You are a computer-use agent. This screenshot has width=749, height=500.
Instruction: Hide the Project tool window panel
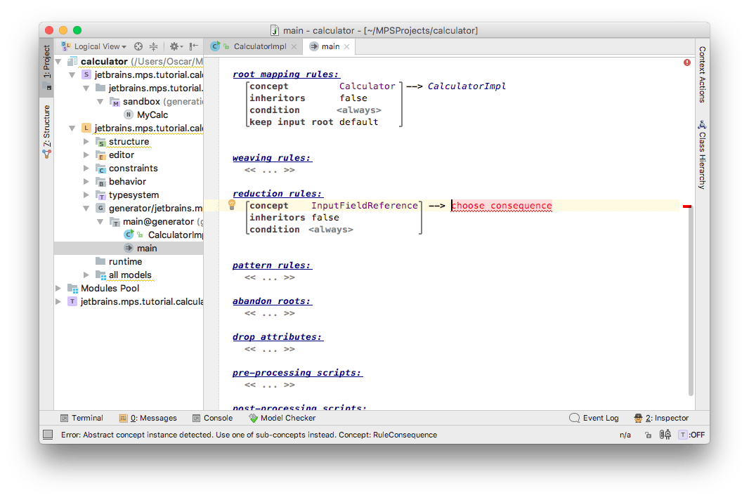(193, 46)
